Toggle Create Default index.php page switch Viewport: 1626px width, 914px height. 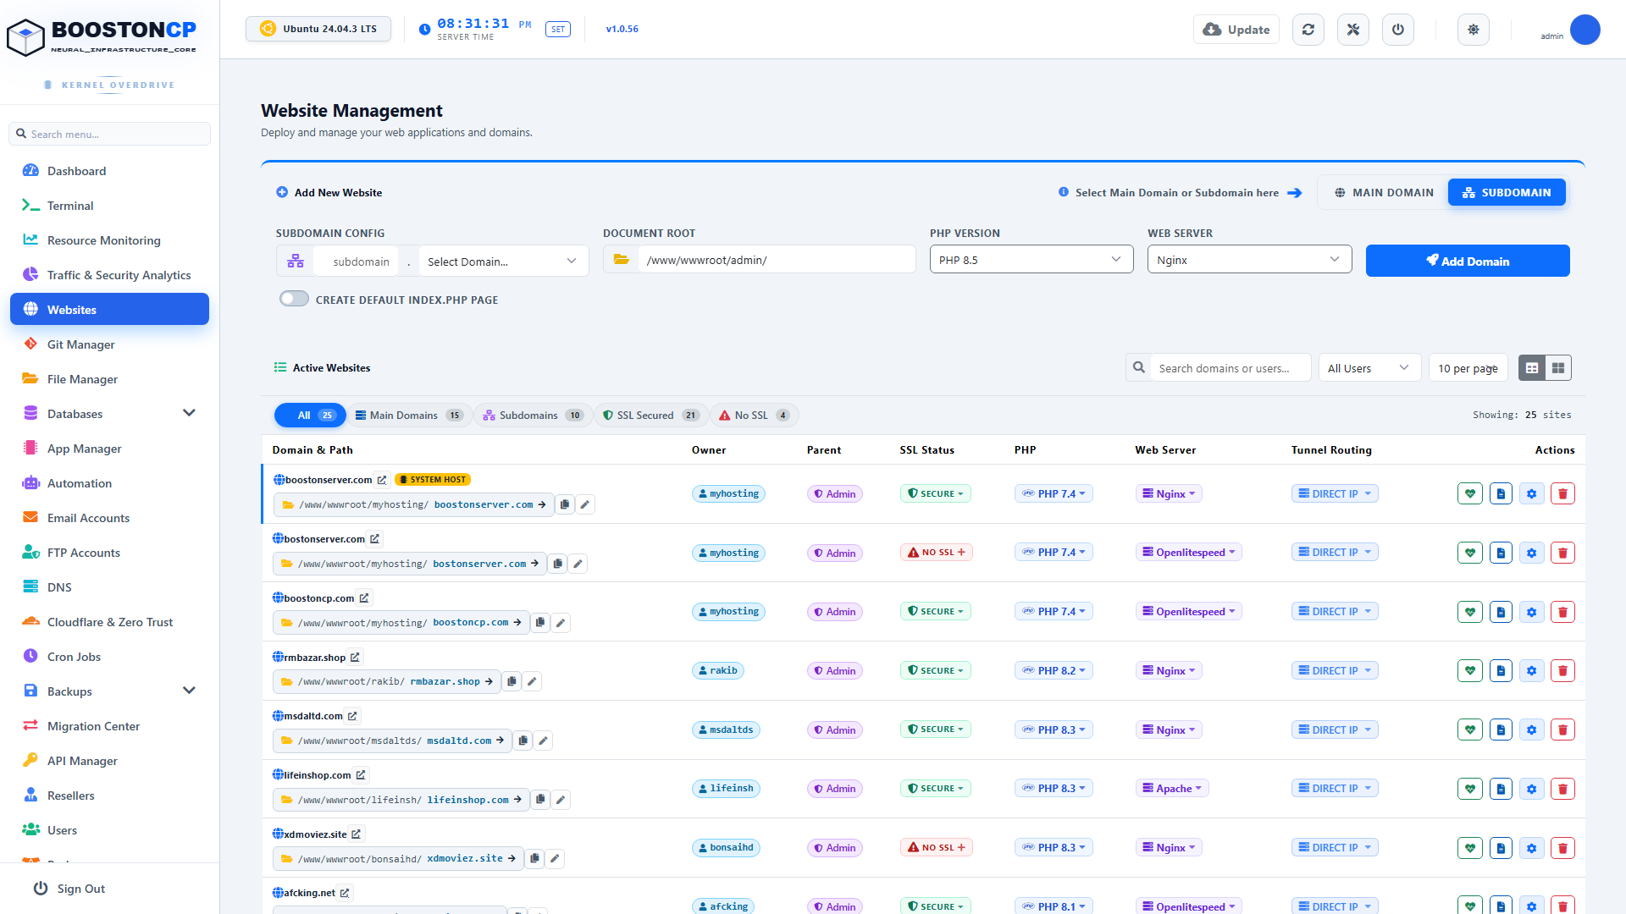pyautogui.click(x=294, y=299)
